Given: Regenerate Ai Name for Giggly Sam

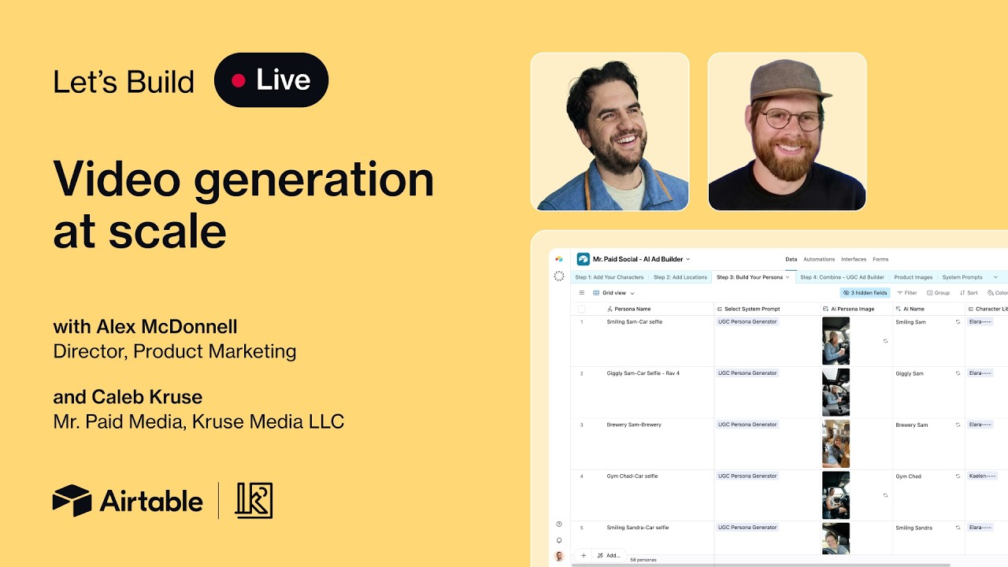Looking at the screenshot, I should 958,373.
